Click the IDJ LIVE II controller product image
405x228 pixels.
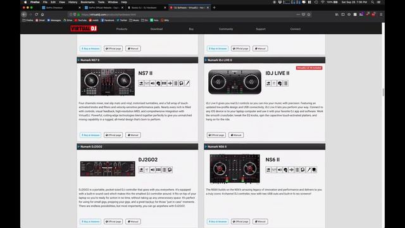[x=235, y=82]
